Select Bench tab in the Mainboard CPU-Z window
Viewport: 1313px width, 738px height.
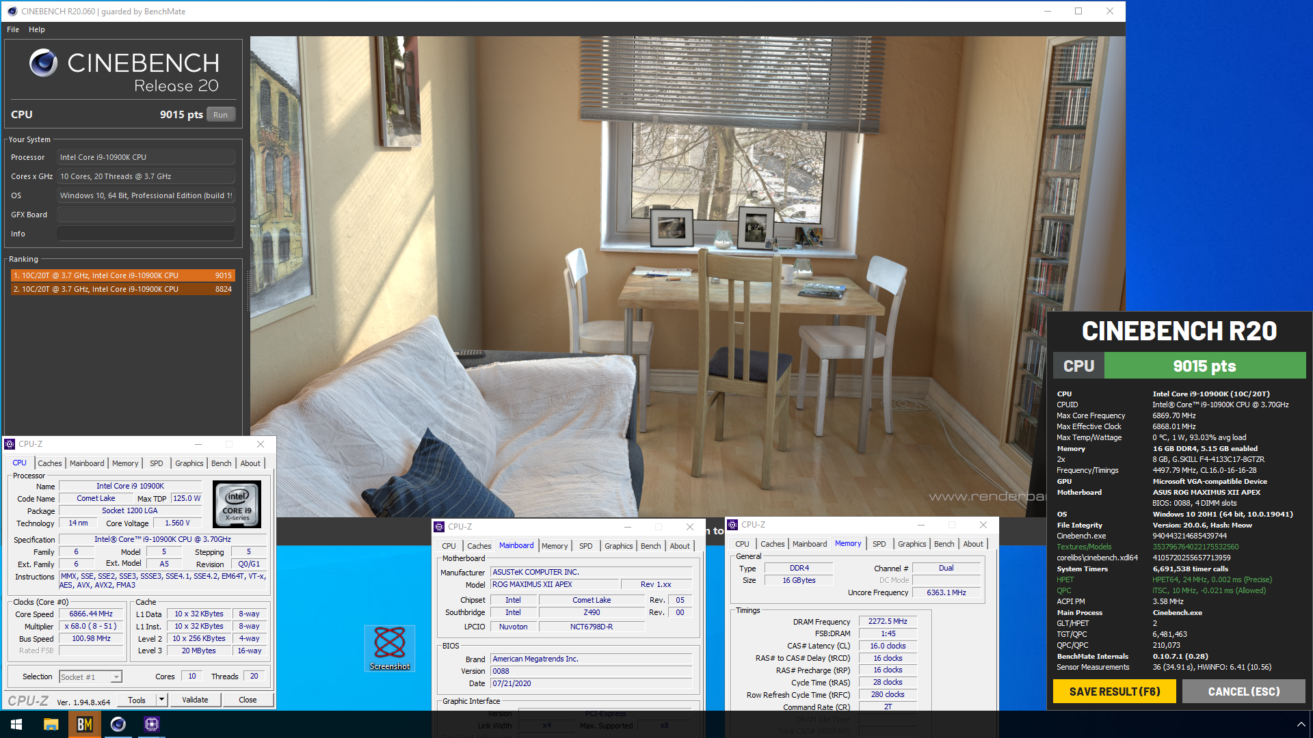[651, 546]
